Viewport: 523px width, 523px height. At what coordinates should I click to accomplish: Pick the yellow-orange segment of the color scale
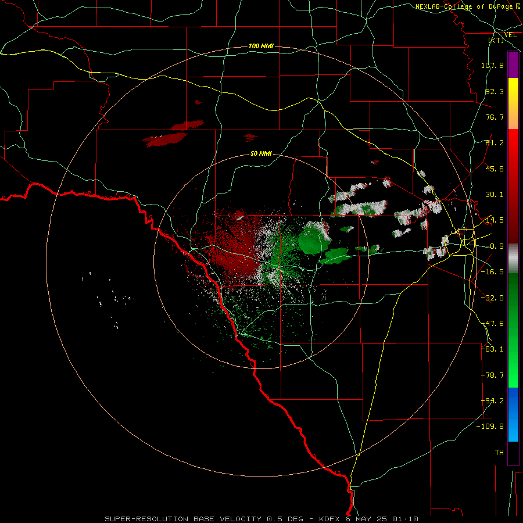click(x=513, y=103)
